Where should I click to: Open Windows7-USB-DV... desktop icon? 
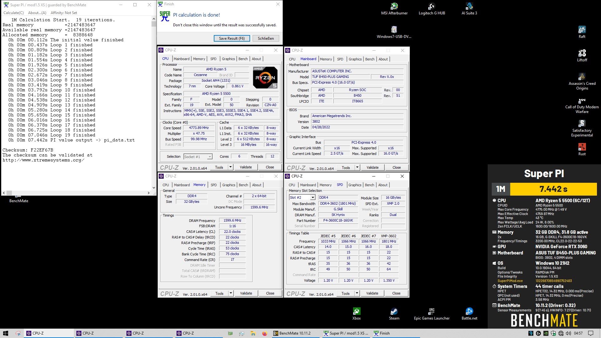[x=394, y=32]
